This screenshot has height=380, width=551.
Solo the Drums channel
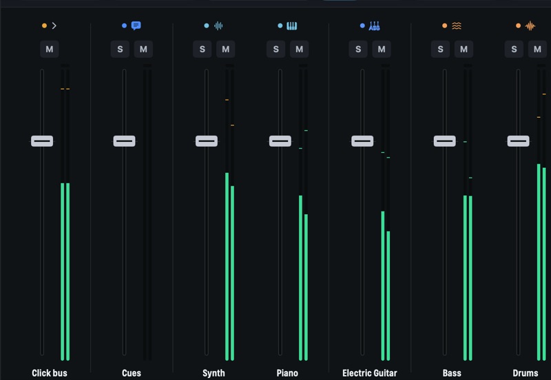[x=514, y=49]
